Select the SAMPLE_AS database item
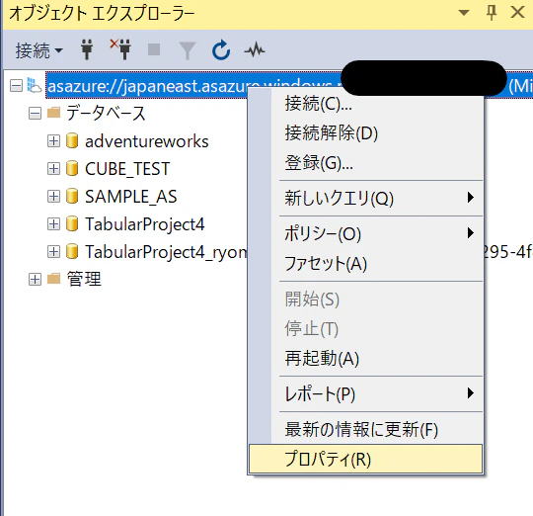This screenshot has width=533, height=516. tap(131, 197)
